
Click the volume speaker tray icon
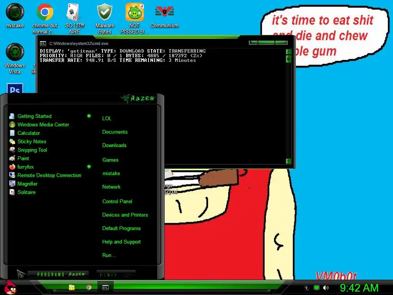[x=326, y=288]
